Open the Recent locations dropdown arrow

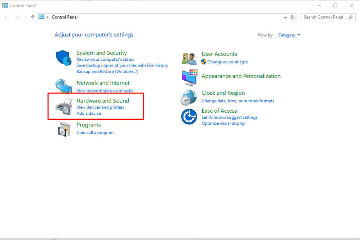[x=25, y=17]
